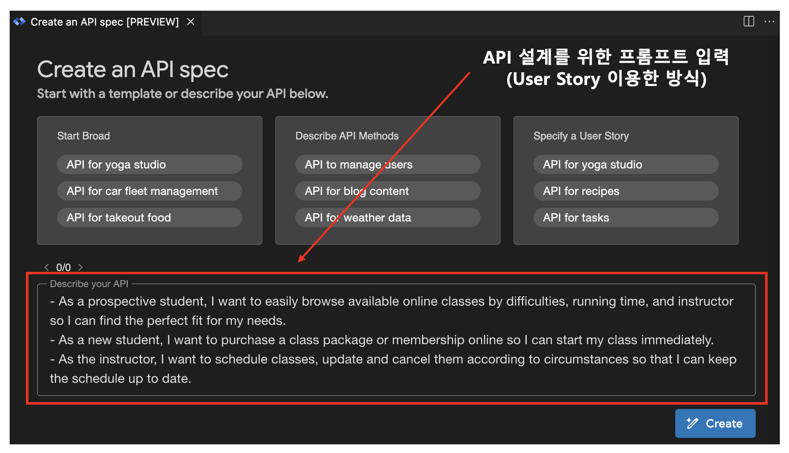The width and height of the screenshot is (789, 453).
Task: Click the 0/0 prompt counter
Action: pyautogui.click(x=63, y=267)
